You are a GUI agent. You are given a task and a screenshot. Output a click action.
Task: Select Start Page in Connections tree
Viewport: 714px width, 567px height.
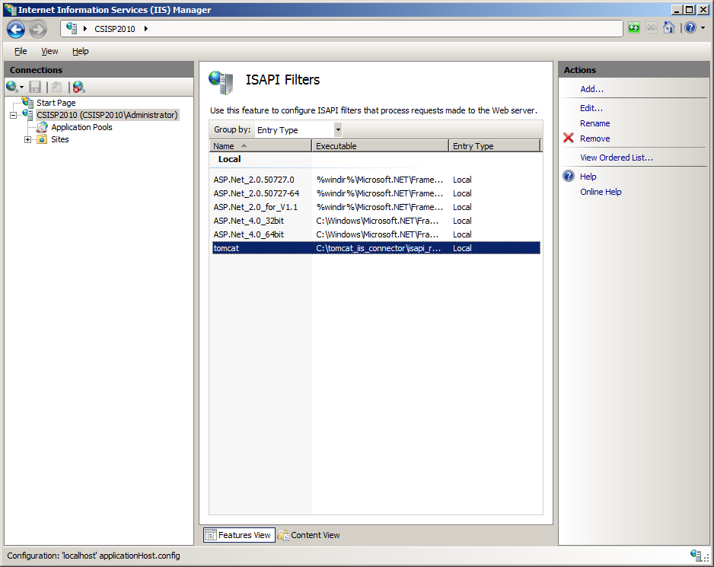click(x=56, y=103)
